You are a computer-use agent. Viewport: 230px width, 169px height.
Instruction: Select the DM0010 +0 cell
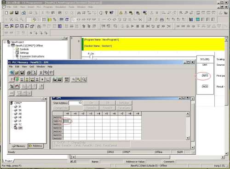tap(67, 121)
